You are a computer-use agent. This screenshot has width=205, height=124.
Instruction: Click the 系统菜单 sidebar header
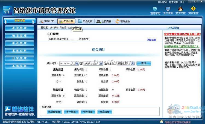[20, 20]
